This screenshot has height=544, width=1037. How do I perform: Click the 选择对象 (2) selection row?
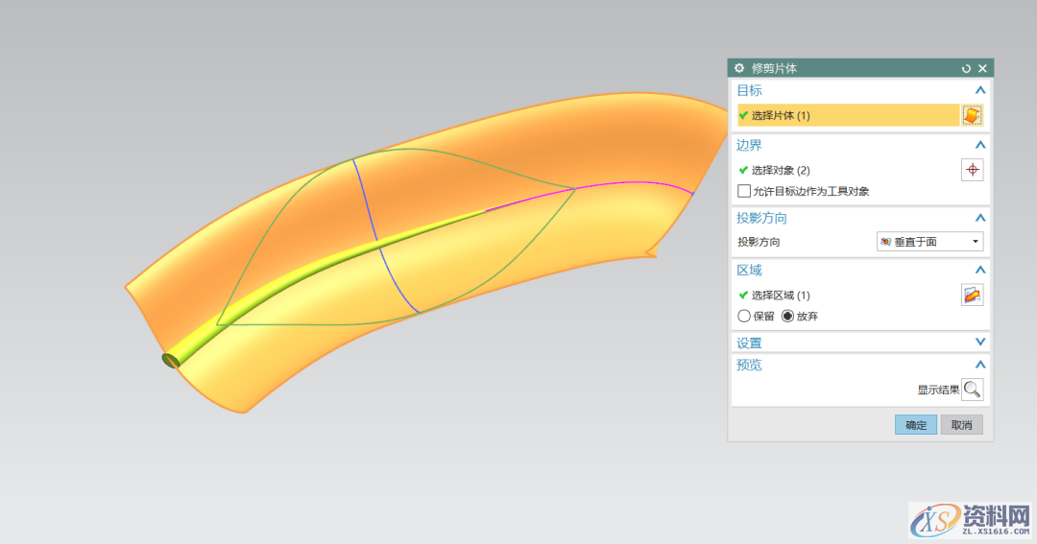[845, 170]
